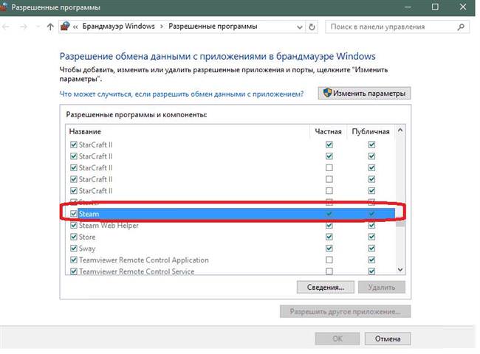Cancel with the Отмена button
The image size is (480, 354).
pyautogui.click(x=388, y=339)
